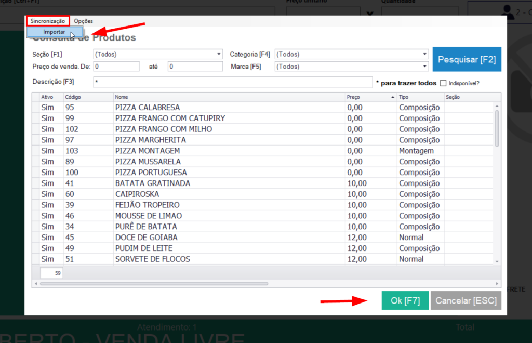
Task: Click the Descrição [F3] text field
Action: coord(232,82)
